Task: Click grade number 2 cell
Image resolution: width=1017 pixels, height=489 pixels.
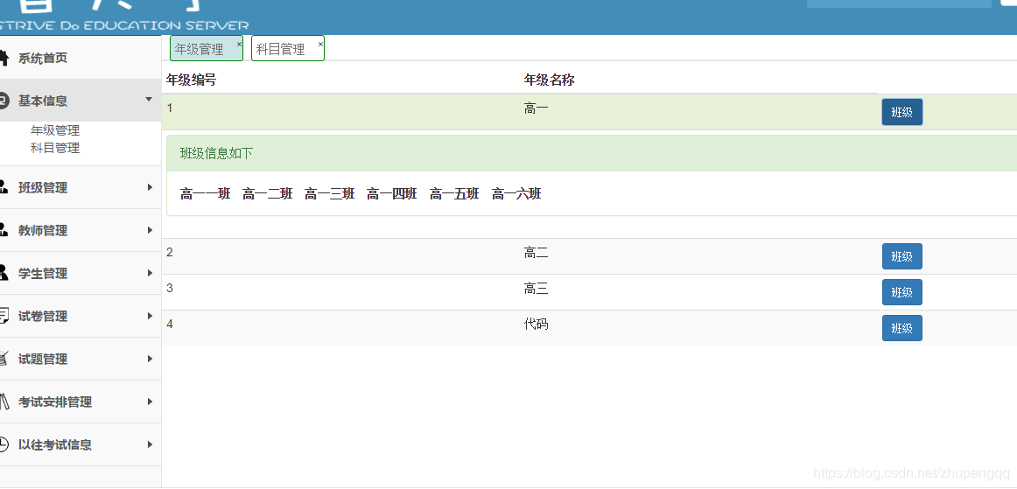Action: tap(170, 253)
